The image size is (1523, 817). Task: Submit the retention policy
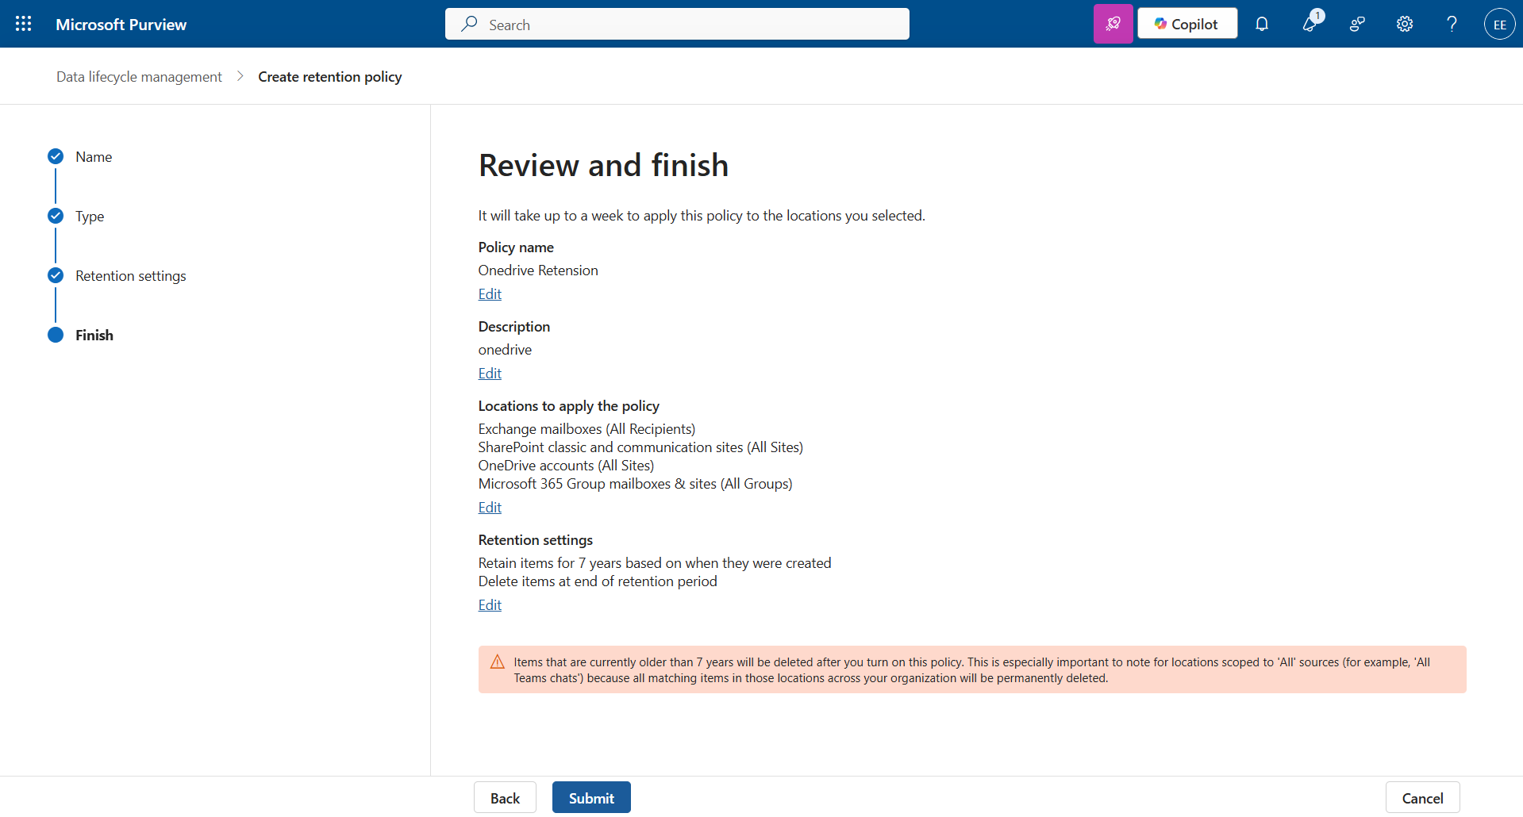(590, 796)
